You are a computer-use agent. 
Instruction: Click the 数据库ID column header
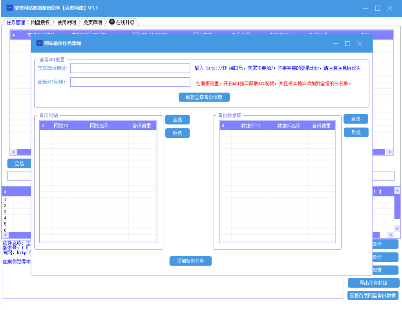point(250,126)
